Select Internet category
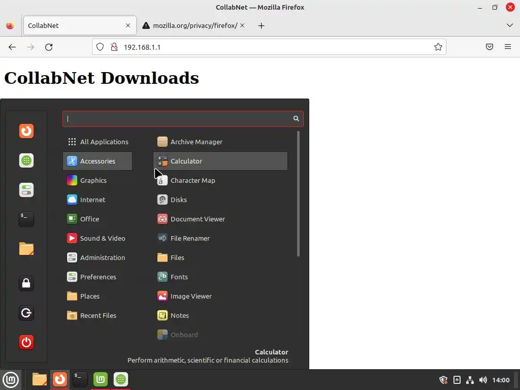This screenshot has width=520, height=390. (97, 200)
